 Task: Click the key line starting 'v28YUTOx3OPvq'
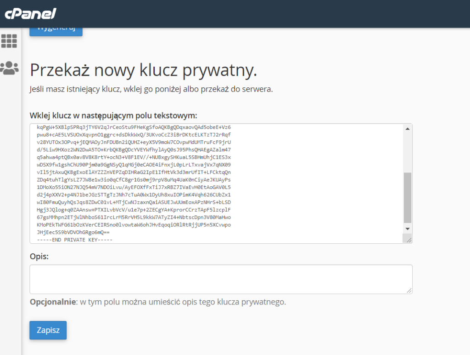(x=134, y=142)
